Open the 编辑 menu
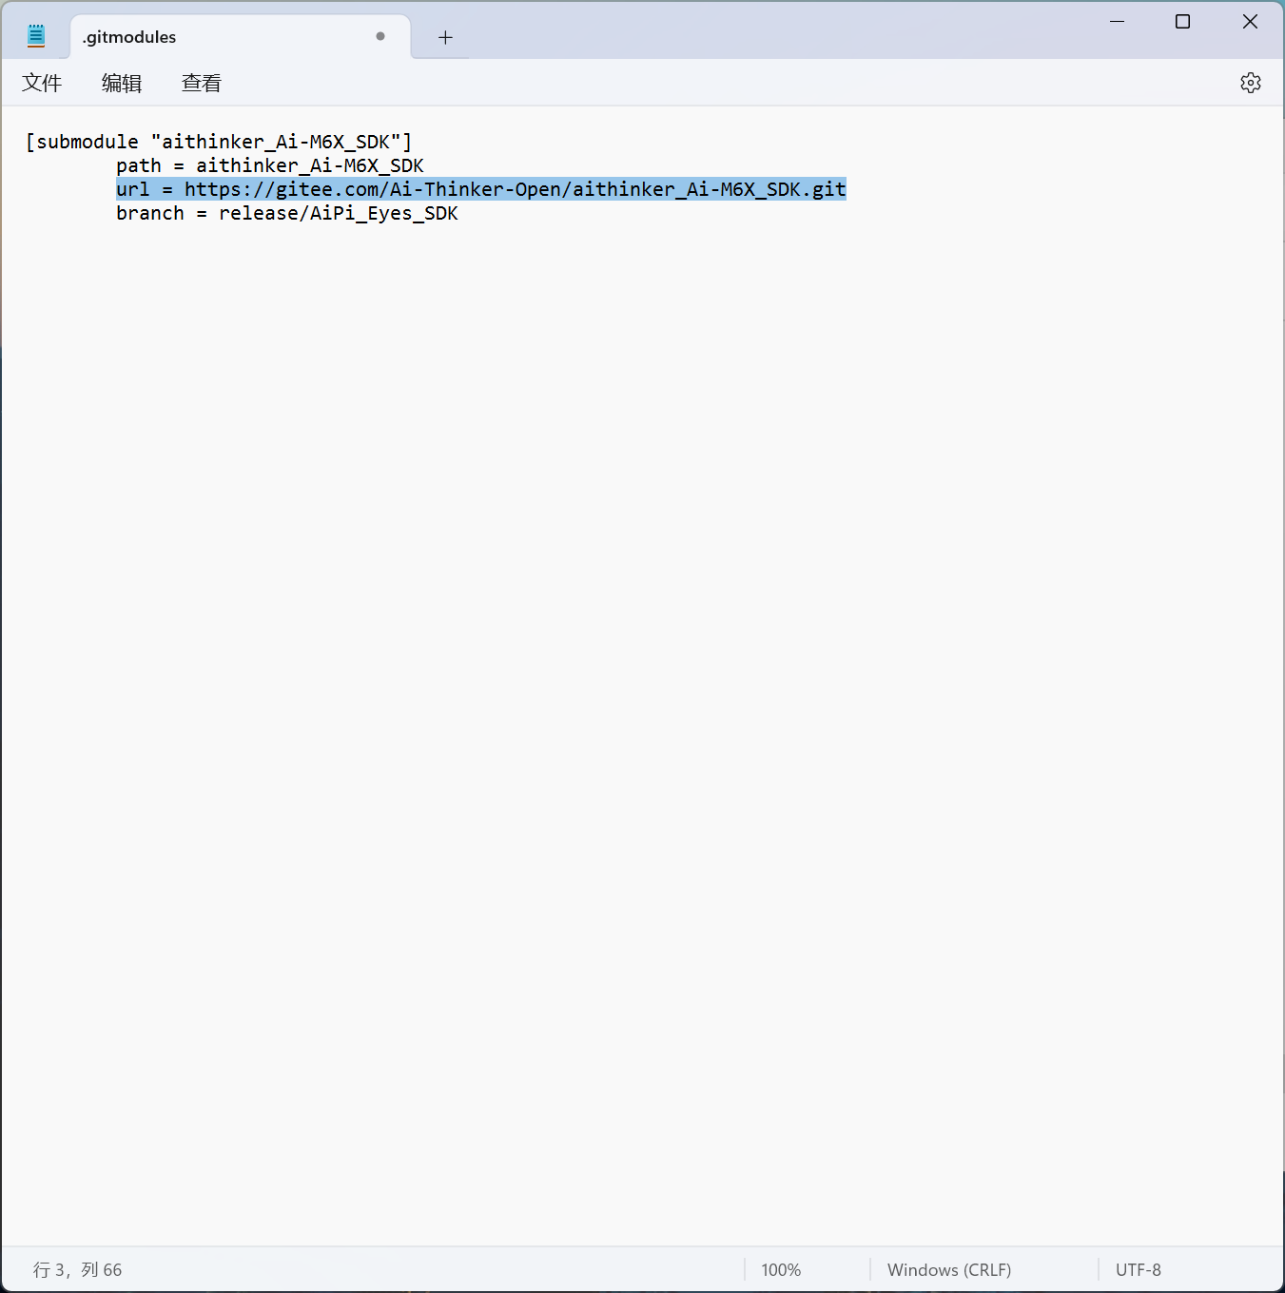The image size is (1285, 1293). [122, 83]
